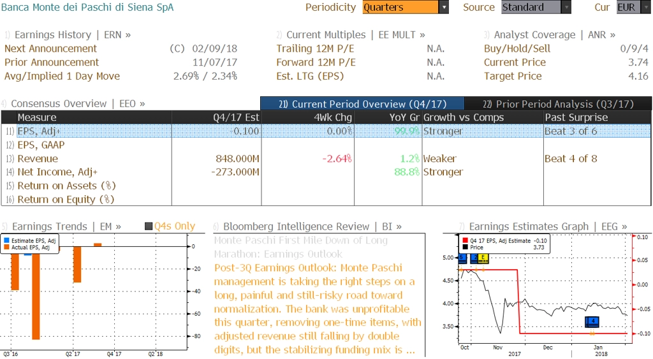The image size is (653, 359).
Task: Click the Avg/Implied 1 Day Move value
Action: (x=205, y=76)
